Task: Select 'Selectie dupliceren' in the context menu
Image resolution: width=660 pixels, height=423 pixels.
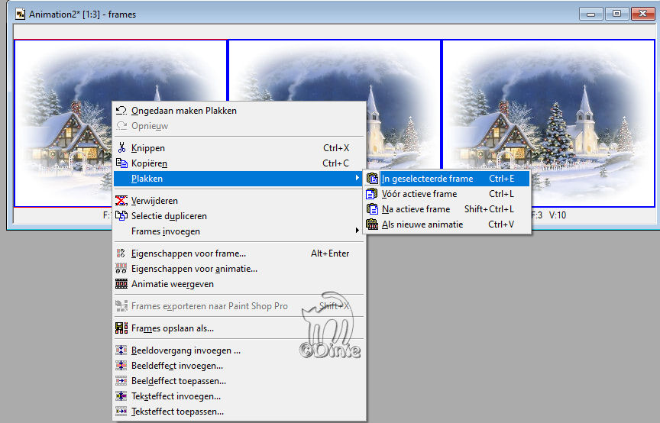Action: [169, 216]
